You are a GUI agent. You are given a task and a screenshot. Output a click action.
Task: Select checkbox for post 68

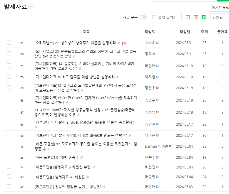pos(9,100)
